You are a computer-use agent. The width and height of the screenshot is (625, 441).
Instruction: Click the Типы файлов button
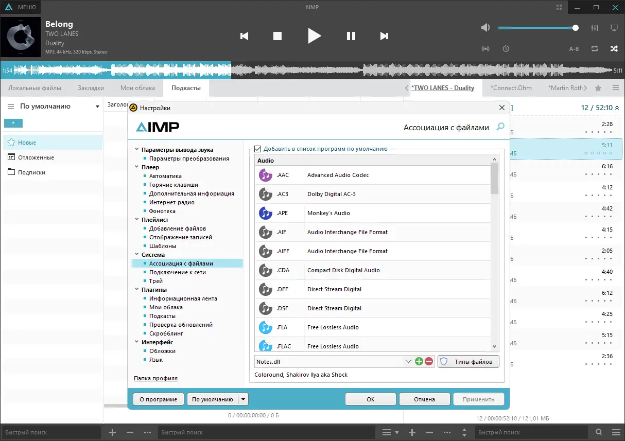point(468,362)
